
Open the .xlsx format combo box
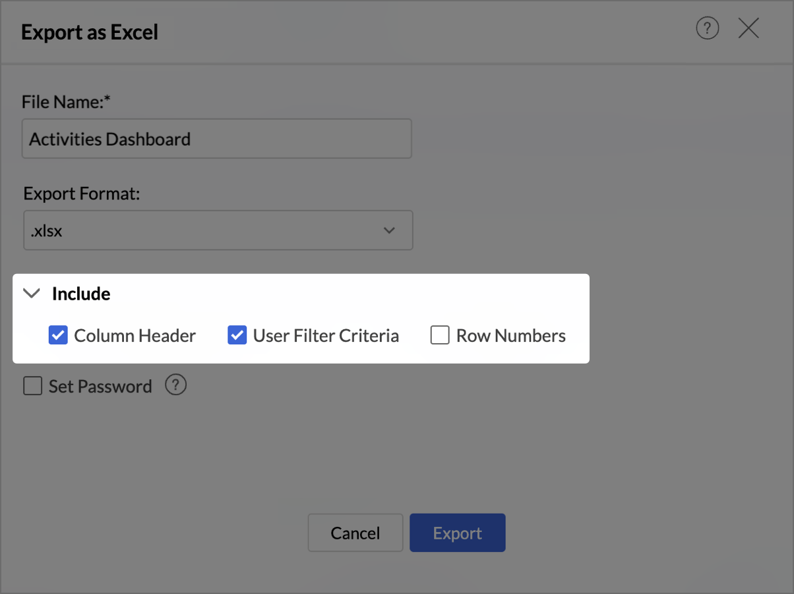(x=218, y=230)
